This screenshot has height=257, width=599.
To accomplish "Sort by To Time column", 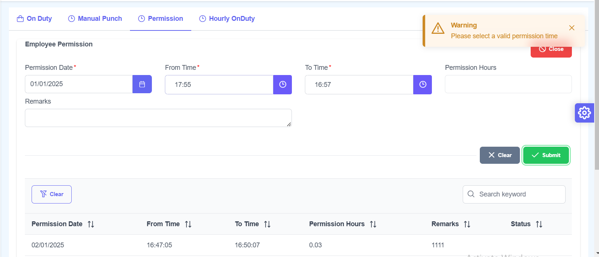I will pos(267,224).
